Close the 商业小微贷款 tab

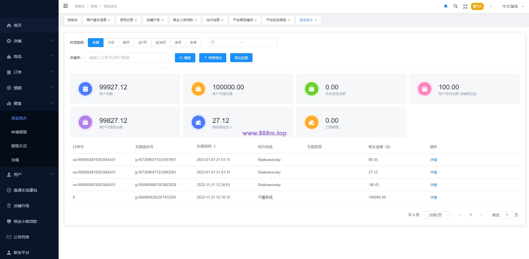pos(196,20)
